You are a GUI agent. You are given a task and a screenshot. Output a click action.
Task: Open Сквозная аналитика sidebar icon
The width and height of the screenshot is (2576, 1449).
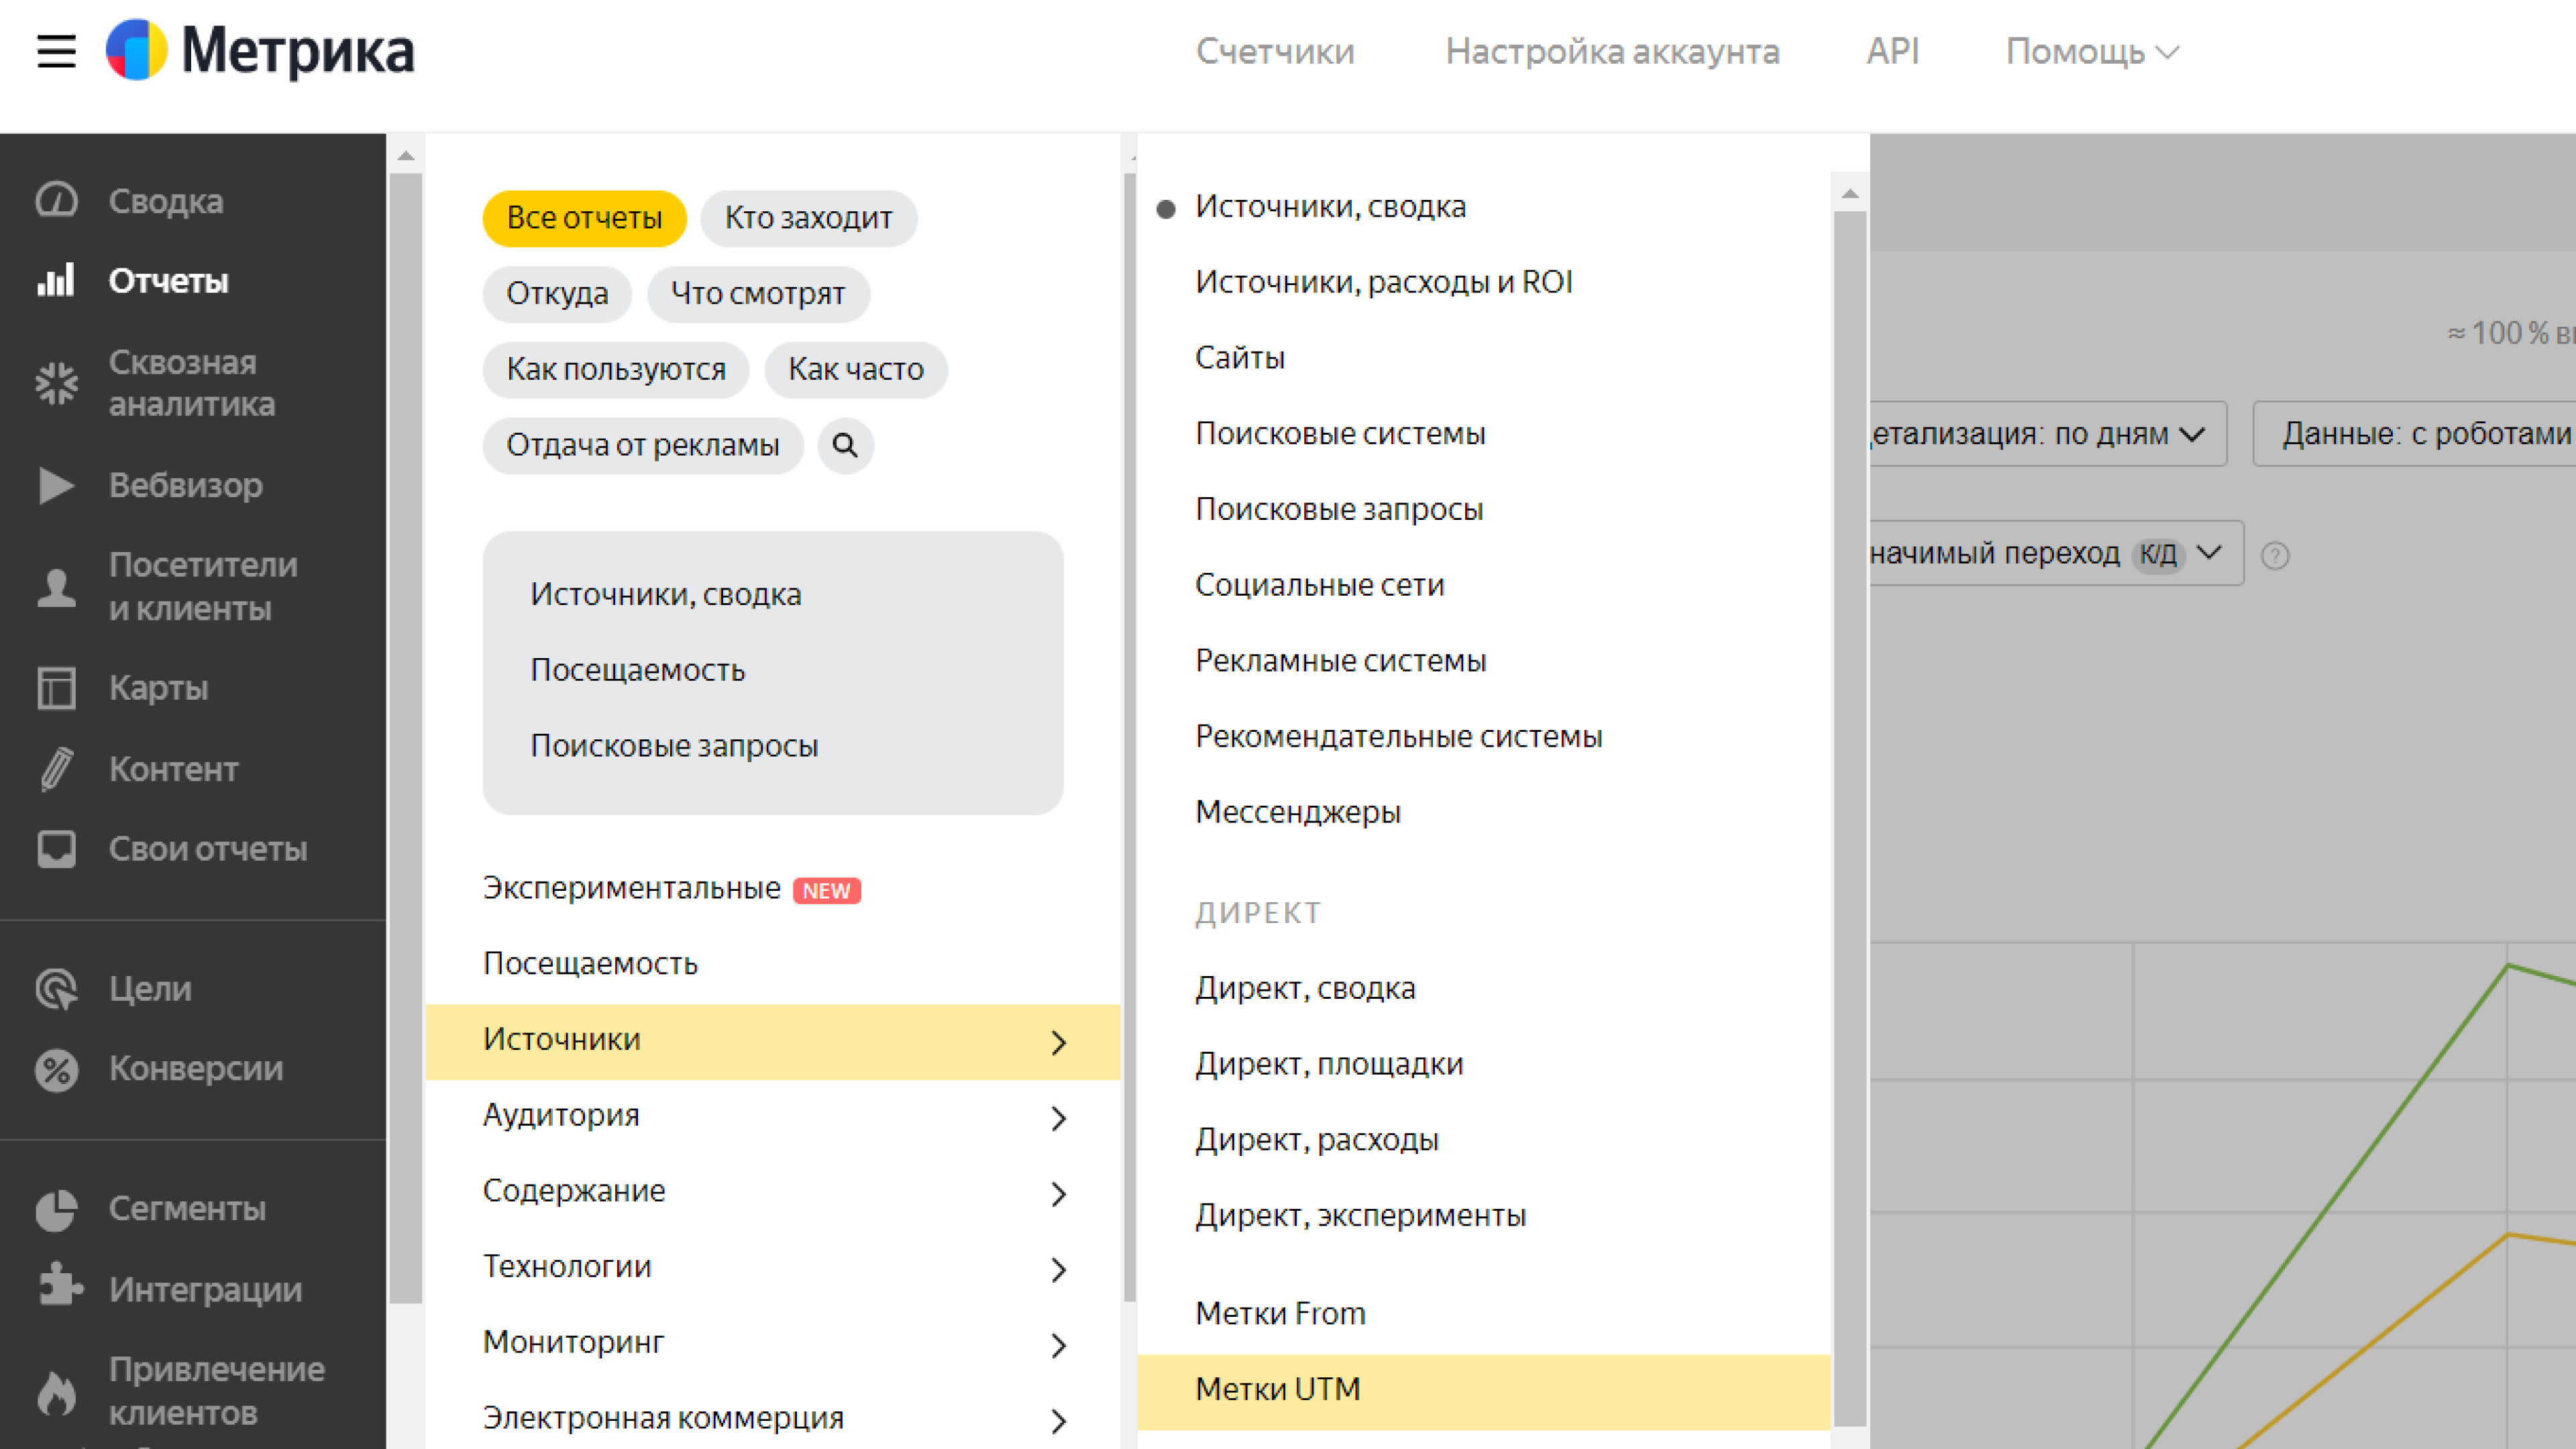click(56, 383)
